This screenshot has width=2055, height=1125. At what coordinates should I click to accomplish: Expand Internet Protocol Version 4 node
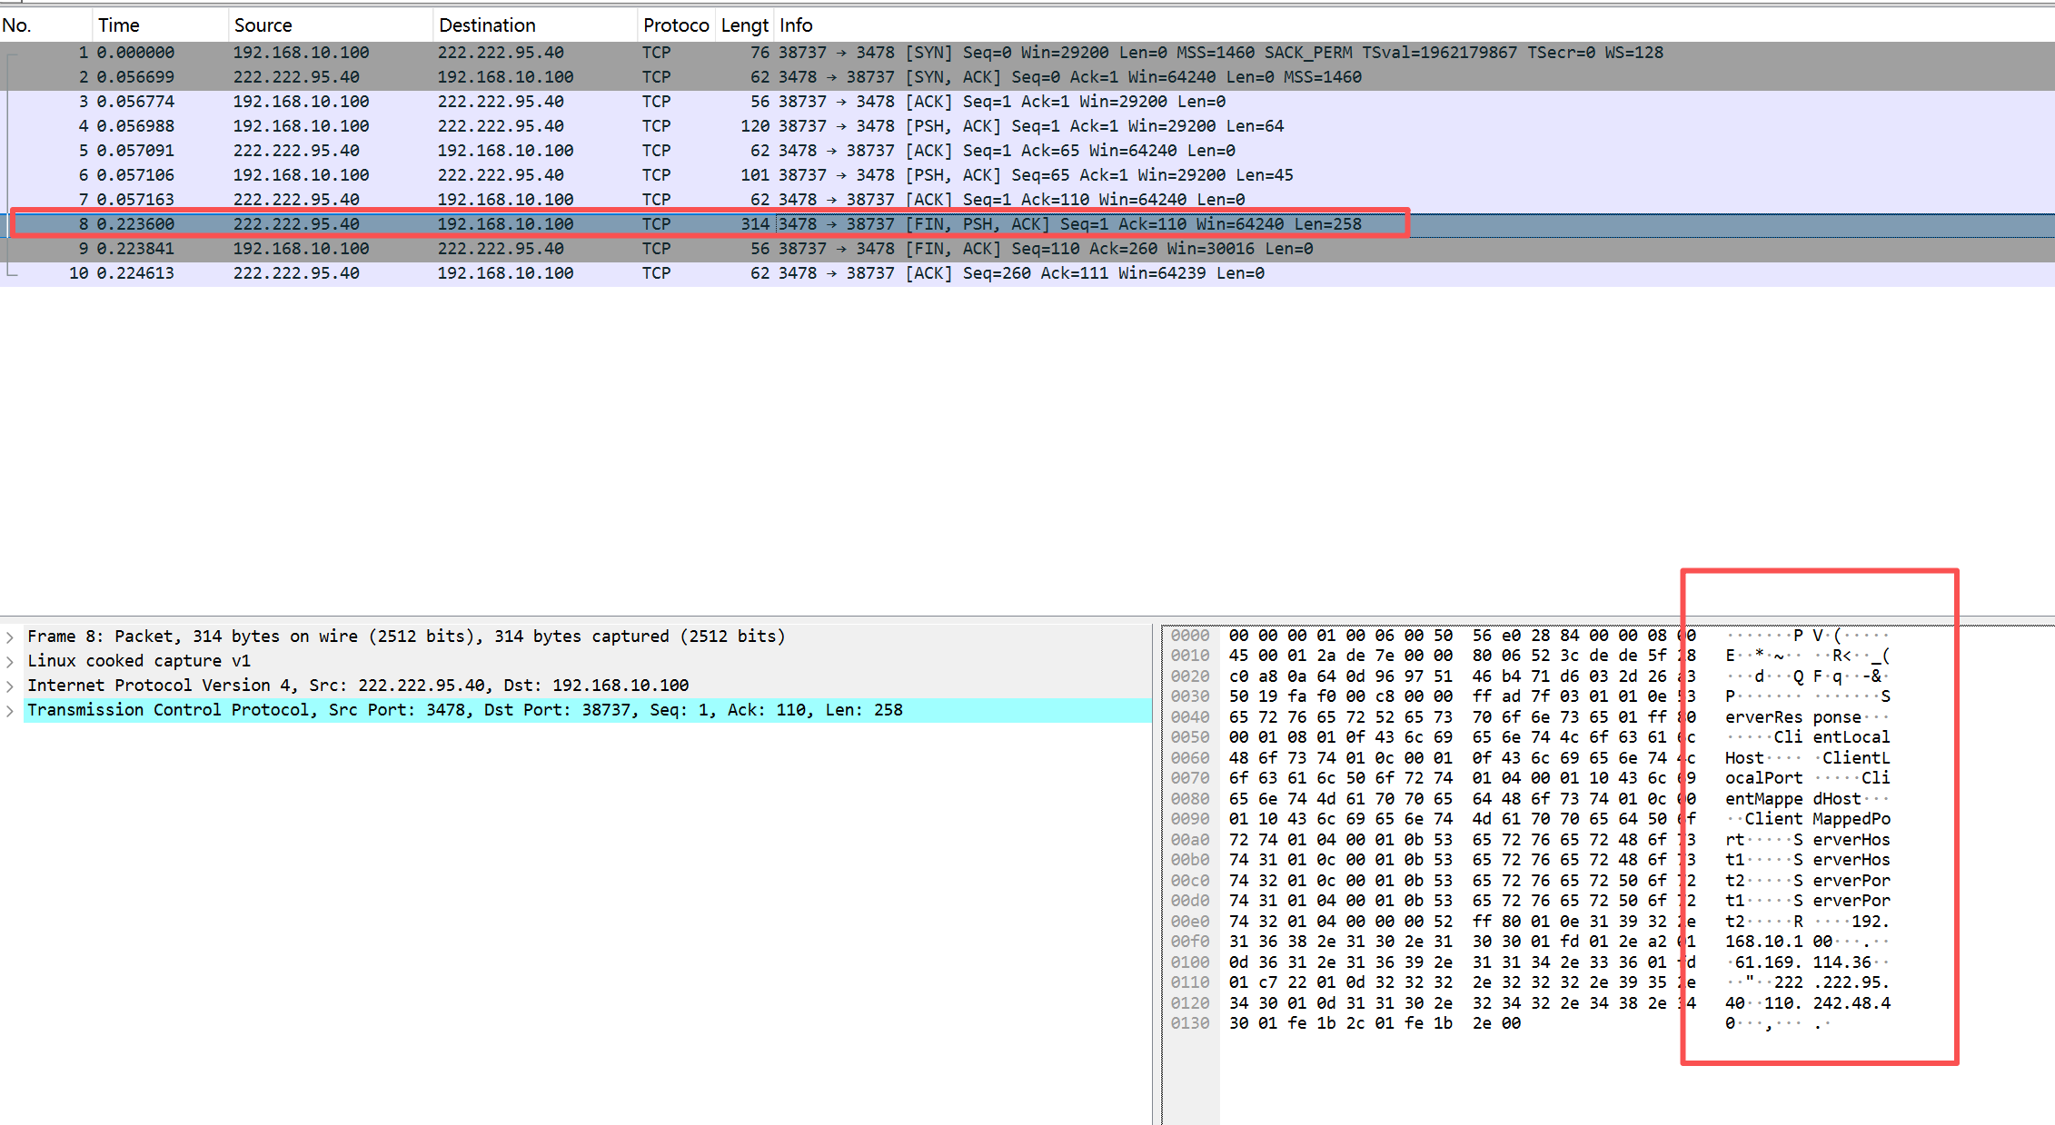click(x=10, y=686)
